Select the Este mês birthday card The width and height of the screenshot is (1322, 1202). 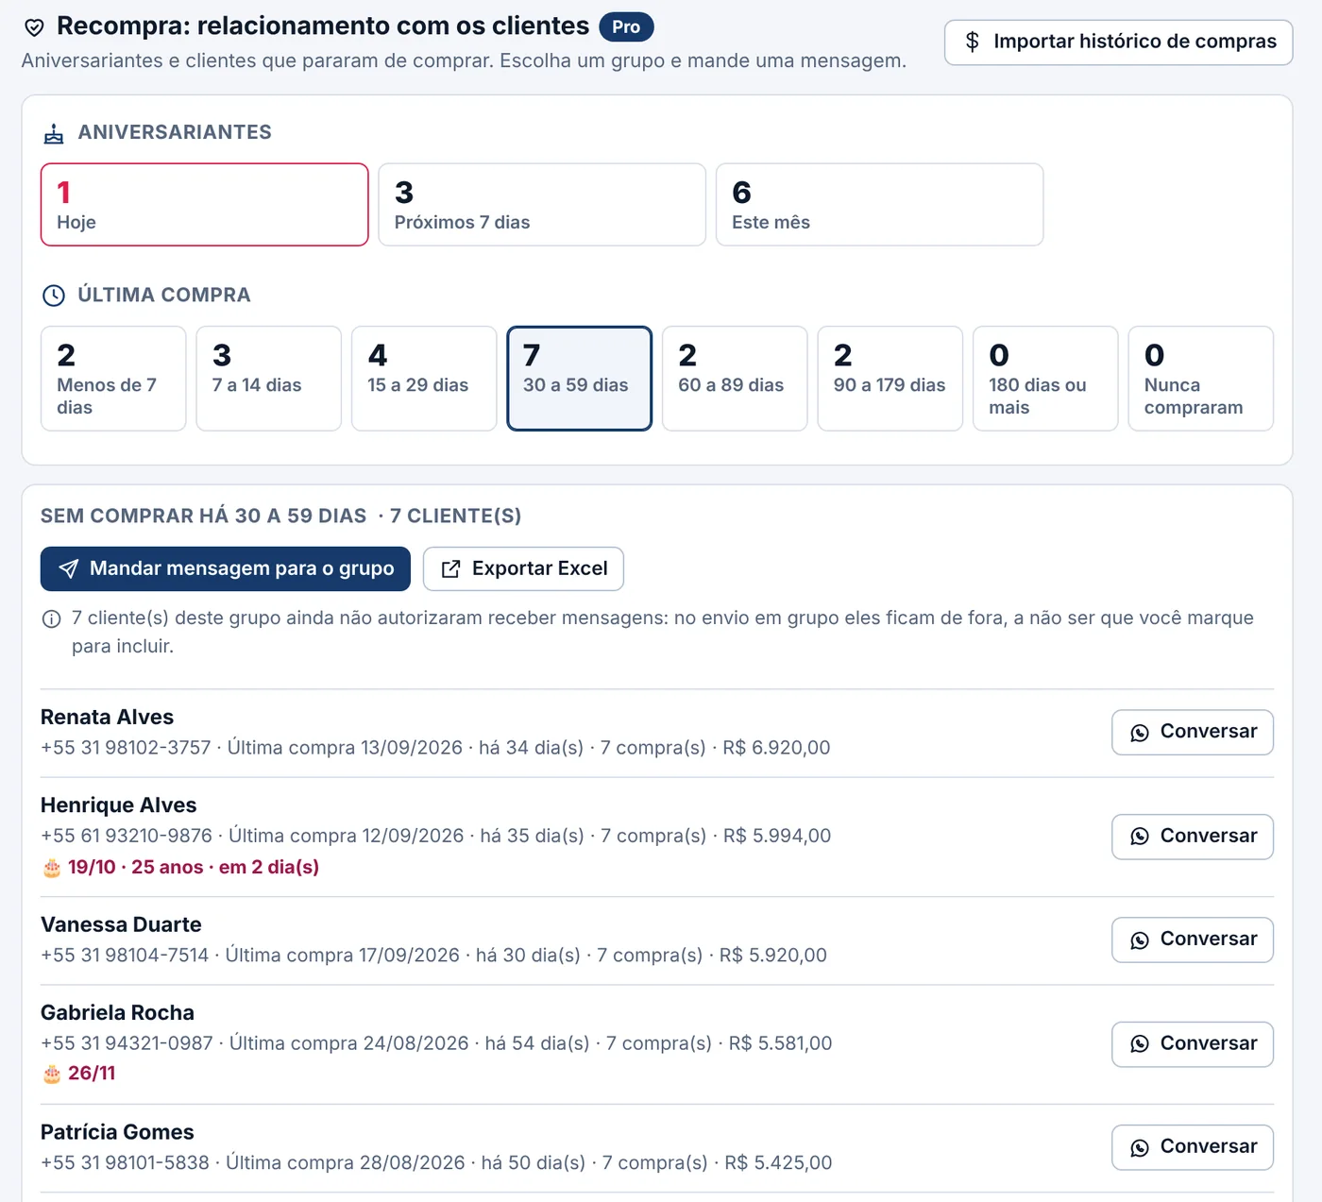879,205
